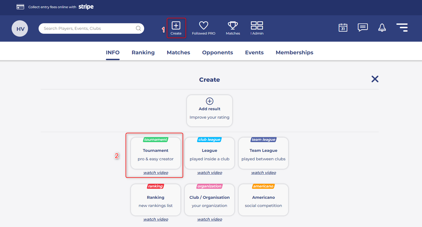Close the Create panel with X
This screenshot has width=422, height=227.
pyautogui.click(x=375, y=79)
